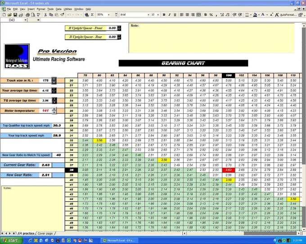
Task: Click the AutoFormat... toolbar button
Action: [x=288, y=15]
